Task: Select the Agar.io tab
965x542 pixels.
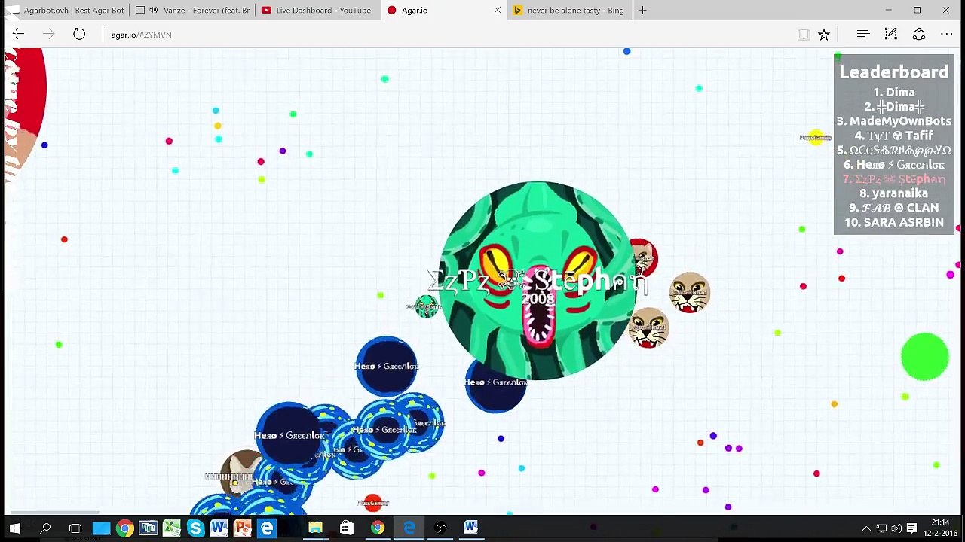Action: tap(443, 11)
